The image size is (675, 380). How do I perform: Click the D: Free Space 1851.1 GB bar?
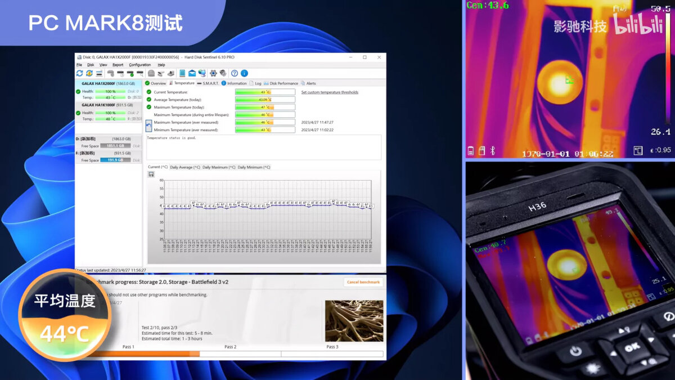[115, 146]
